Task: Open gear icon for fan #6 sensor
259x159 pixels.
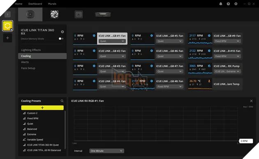Action: tap(152, 51)
